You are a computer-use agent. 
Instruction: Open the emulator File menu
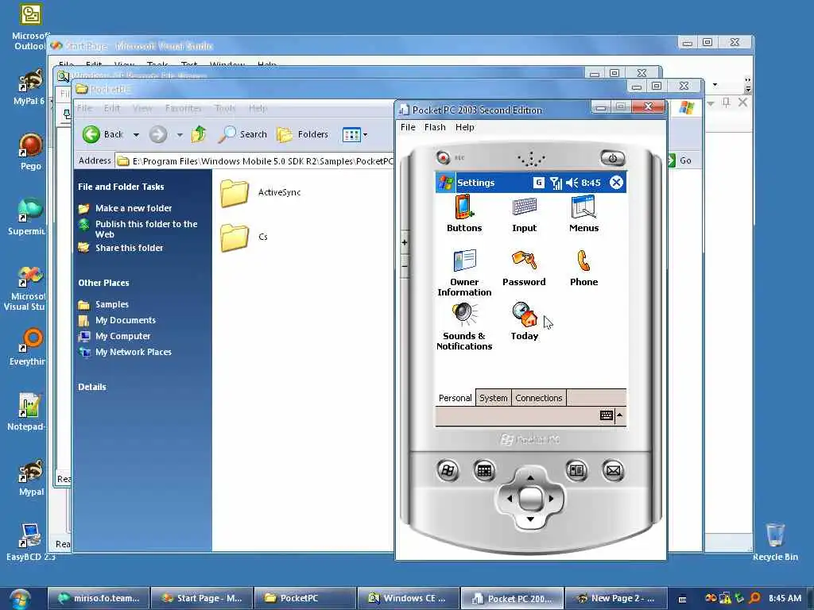pos(408,127)
